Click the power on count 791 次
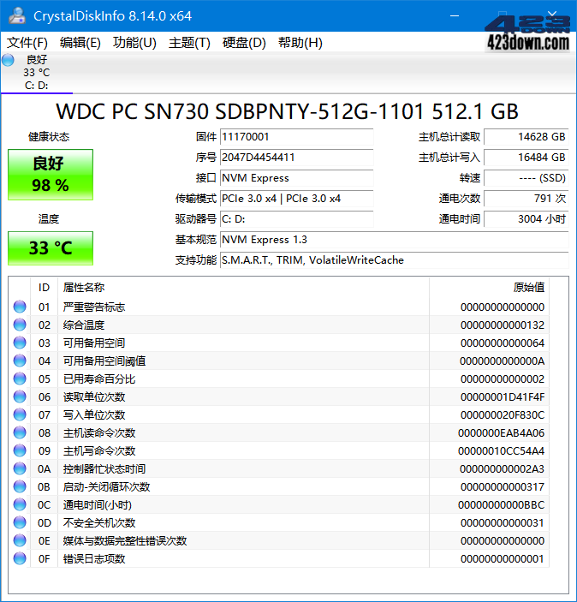This screenshot has height=602, width=577. (526, 199)
